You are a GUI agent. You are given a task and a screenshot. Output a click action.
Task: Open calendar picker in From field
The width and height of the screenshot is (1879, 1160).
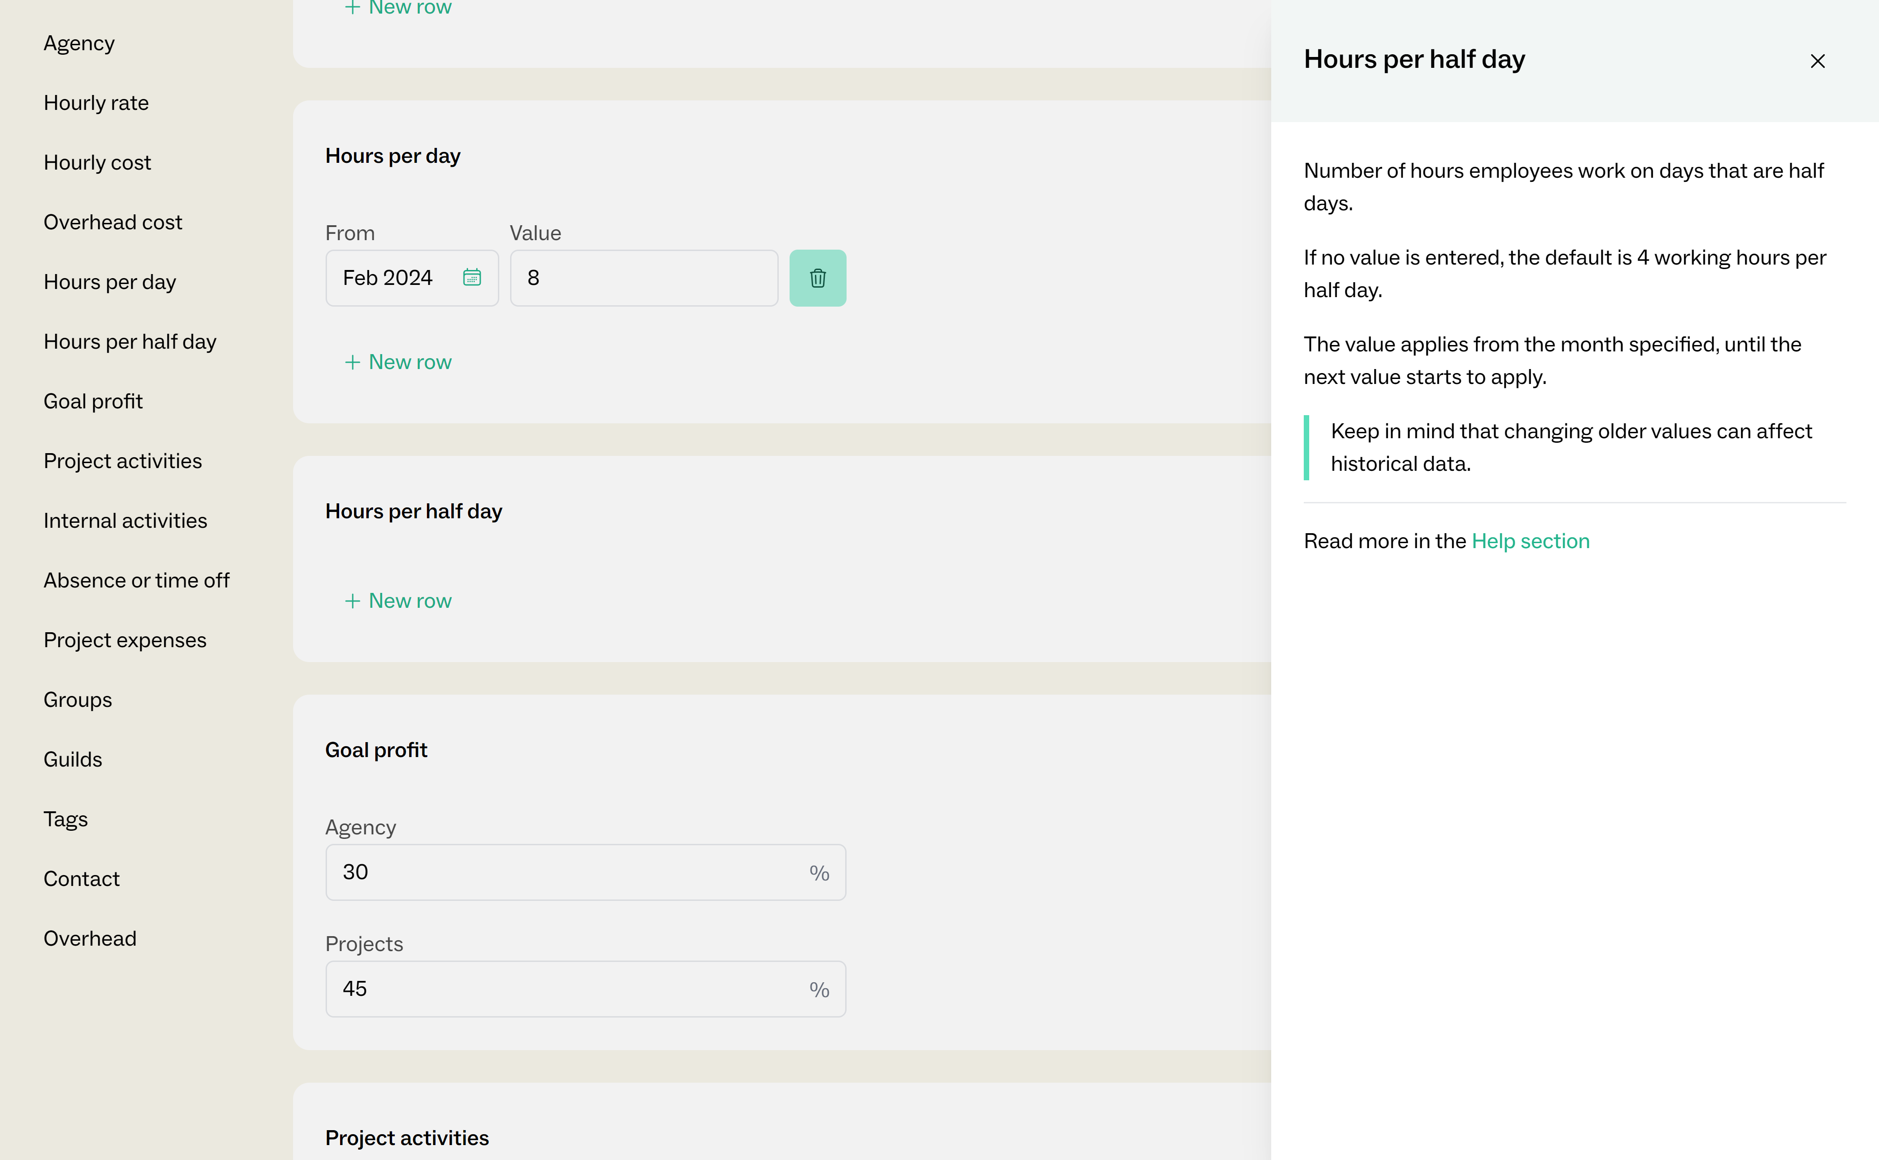tap(472, 278)
